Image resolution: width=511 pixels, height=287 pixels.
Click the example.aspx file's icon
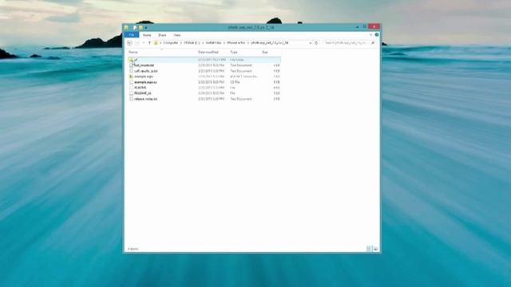point(131,77)
